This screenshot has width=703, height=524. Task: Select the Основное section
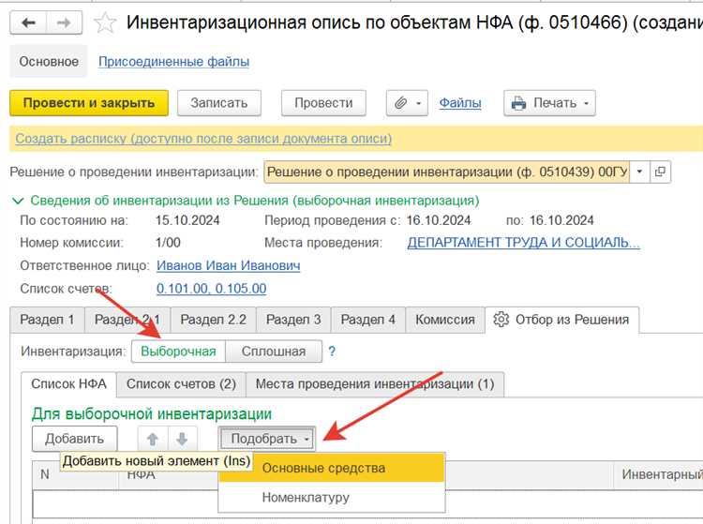49,62
